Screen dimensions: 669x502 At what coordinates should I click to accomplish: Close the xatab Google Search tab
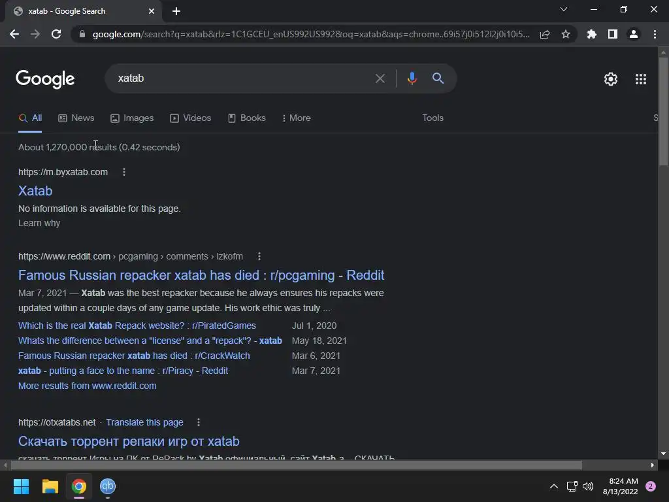point(152,11)
